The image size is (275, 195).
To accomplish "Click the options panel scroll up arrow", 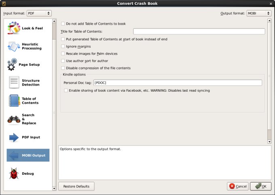I will pos(269,21).
